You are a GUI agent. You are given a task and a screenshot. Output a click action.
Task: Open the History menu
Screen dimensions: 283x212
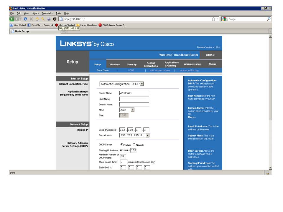point(35,13)
